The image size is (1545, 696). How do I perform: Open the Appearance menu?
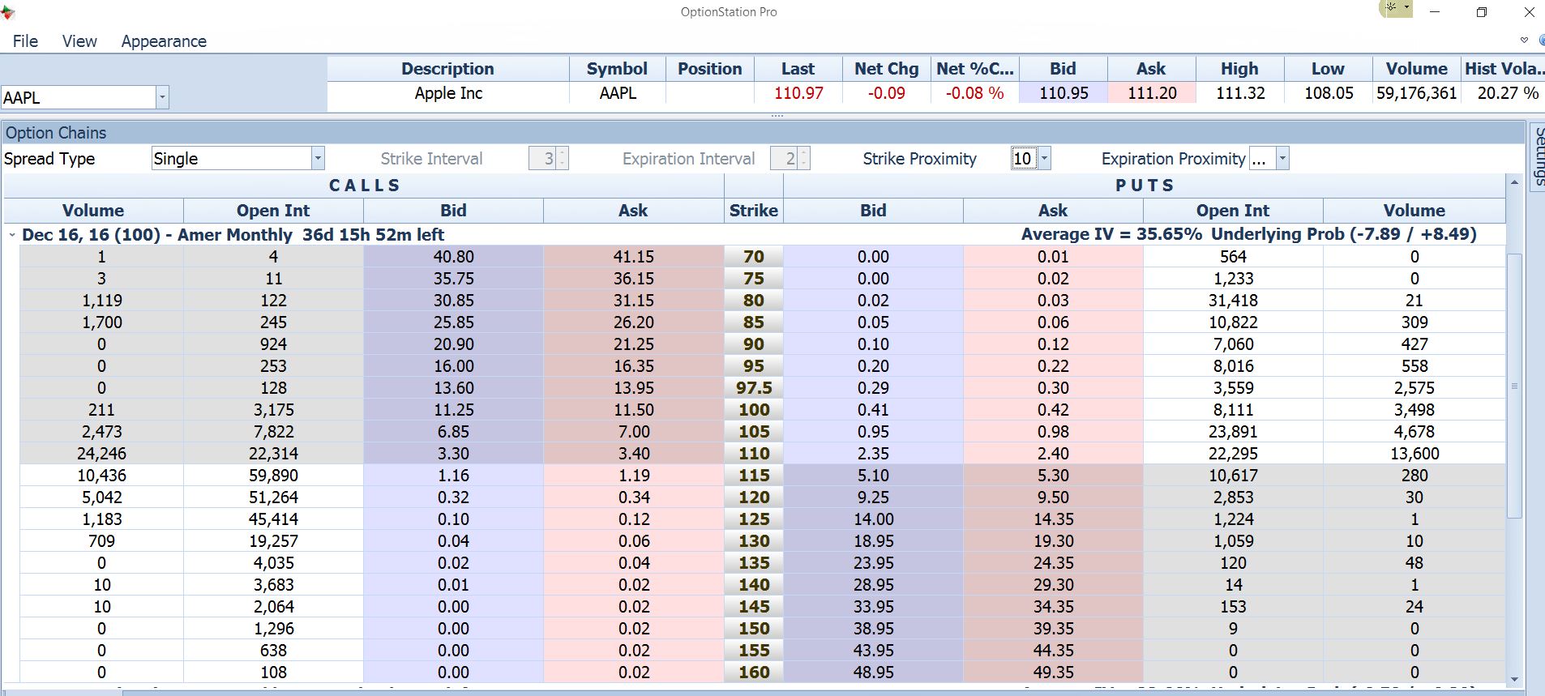click(x=164, y=41)
